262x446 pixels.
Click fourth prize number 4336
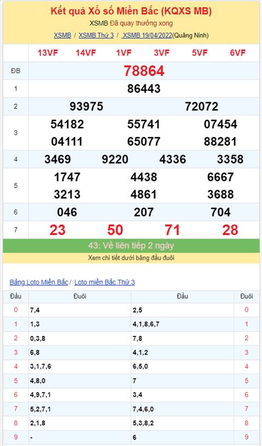(x=172, y=159)
